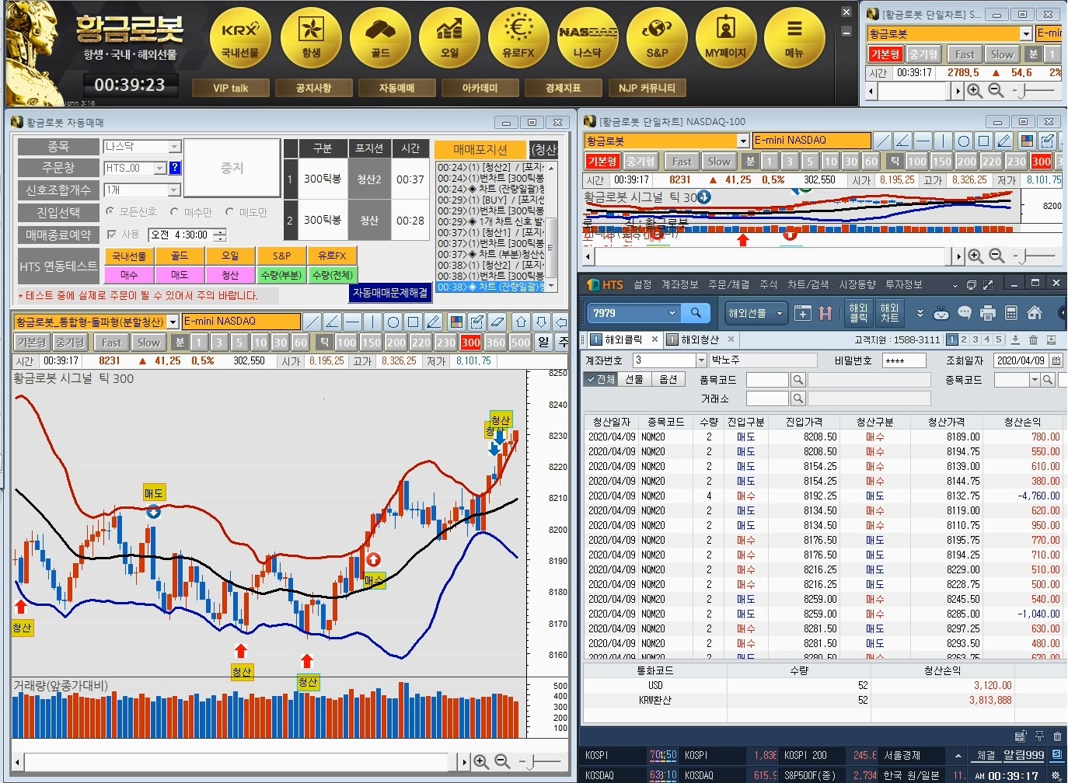
Task: Expand the 계좌번호 account dropdown
Action: (x=700, y=360)
